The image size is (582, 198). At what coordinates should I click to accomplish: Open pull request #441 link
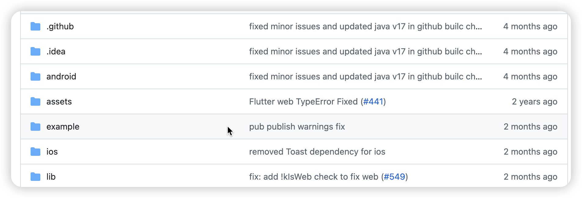(374, 101)
